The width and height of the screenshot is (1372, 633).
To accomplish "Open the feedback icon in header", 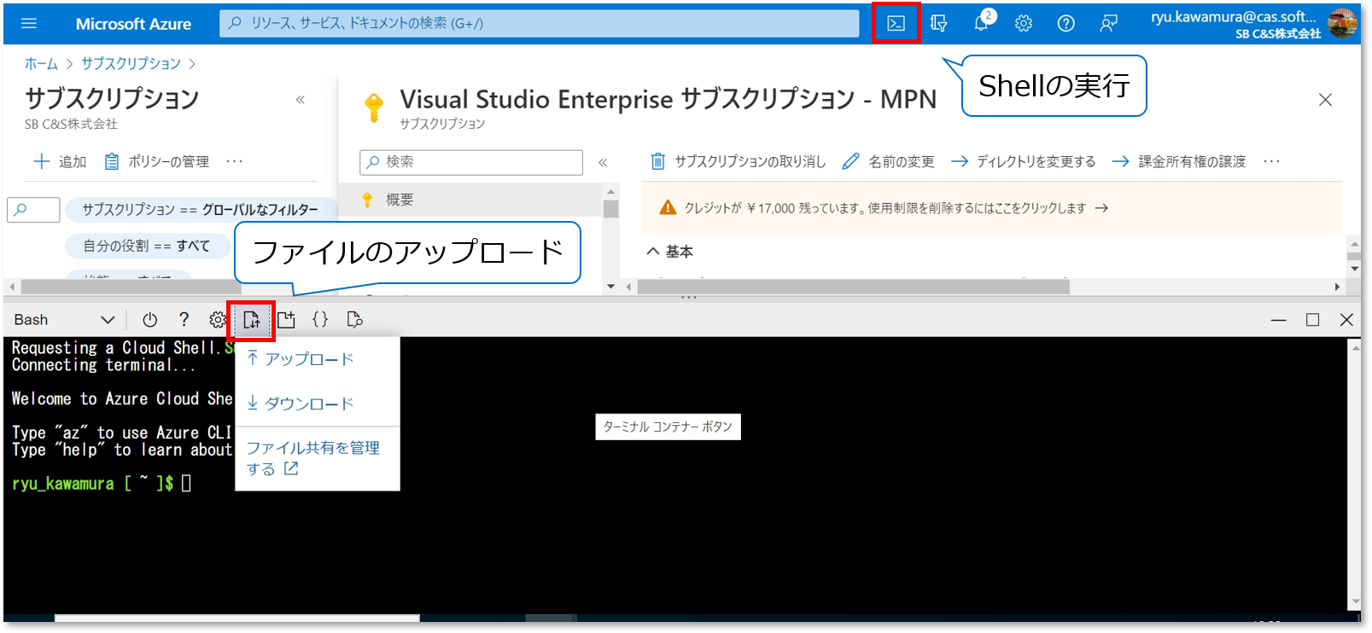I will [x=1108, y=24].
